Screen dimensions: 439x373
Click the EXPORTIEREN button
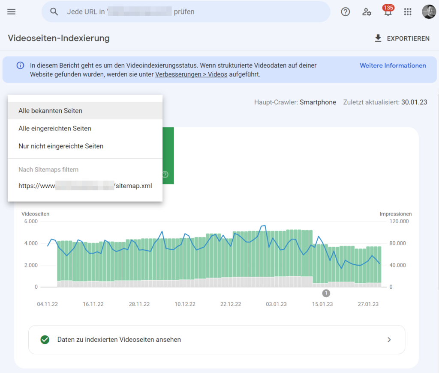point(402,38)
